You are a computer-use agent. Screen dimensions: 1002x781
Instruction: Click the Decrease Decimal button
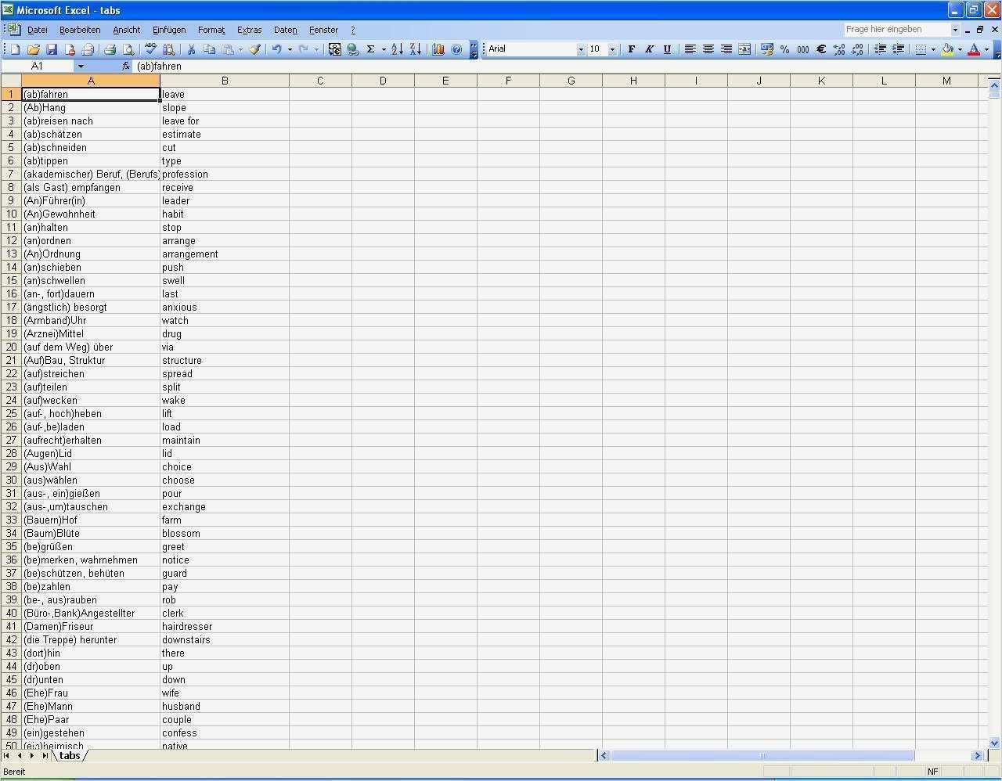(x=856, y=49)
